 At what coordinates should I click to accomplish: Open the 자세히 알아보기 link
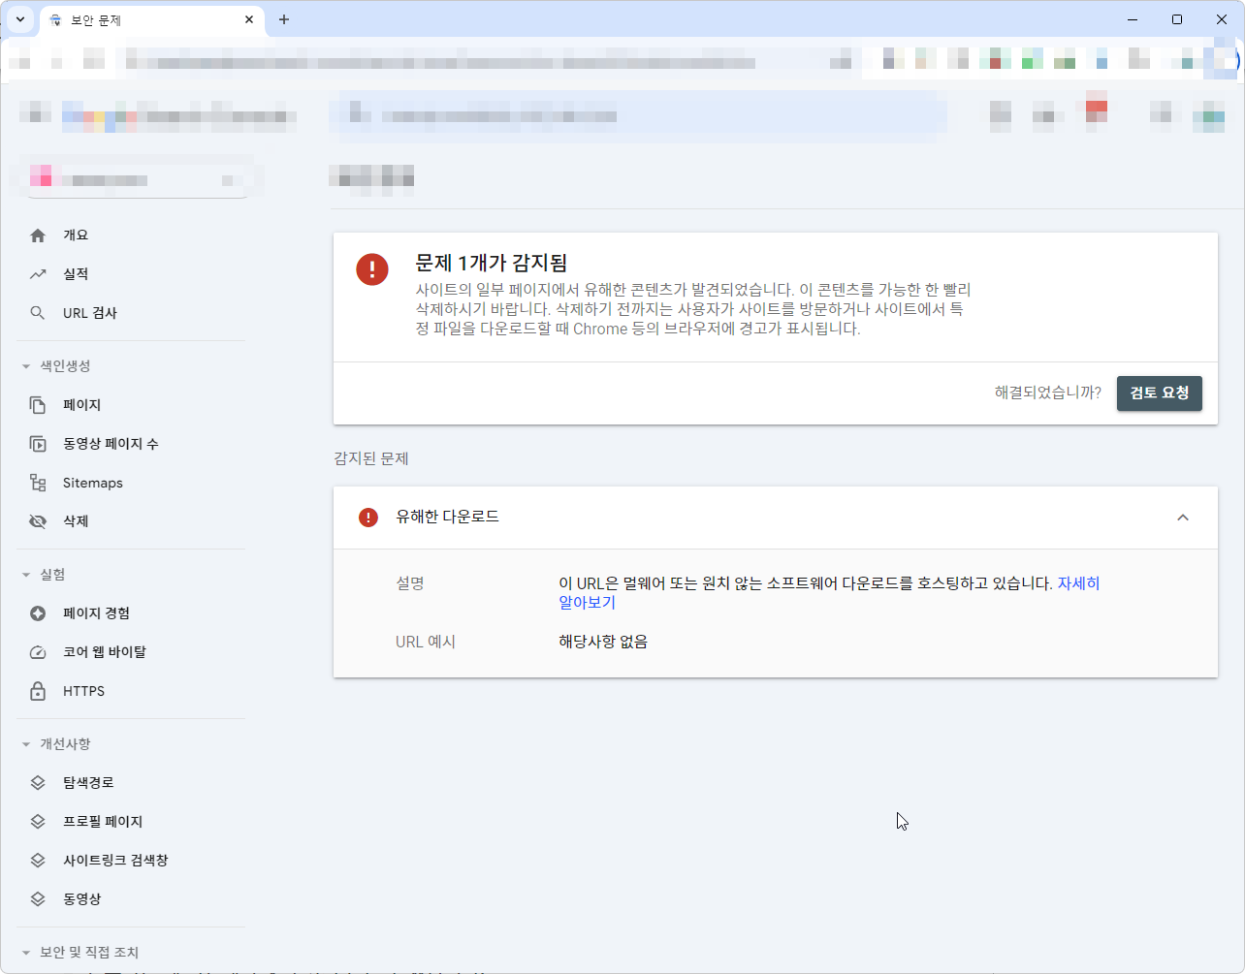pos(1078,582)
